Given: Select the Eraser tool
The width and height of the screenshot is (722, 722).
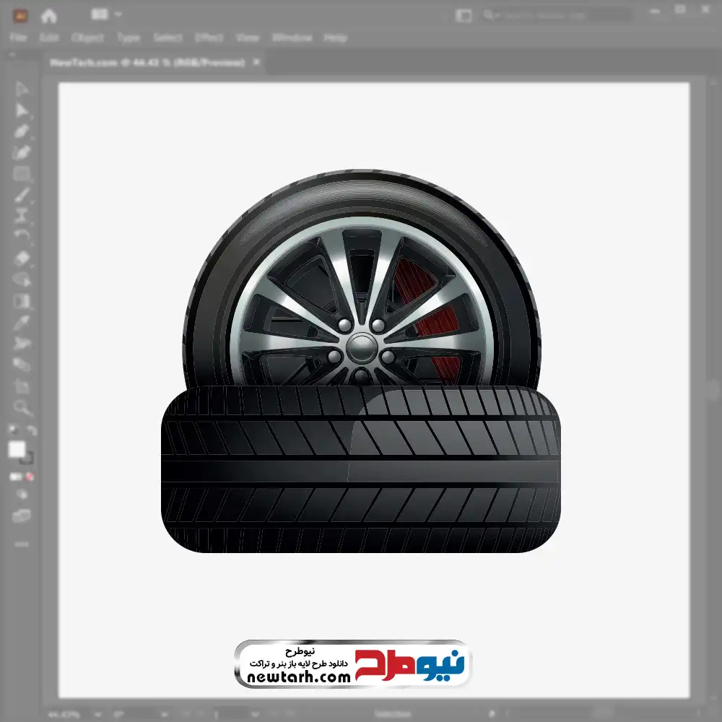Looking at the screenshot, I should (x=22, y=258).
